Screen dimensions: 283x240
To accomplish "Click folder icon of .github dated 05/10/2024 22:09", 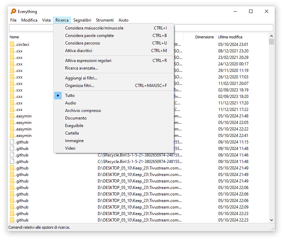I will (12, 207).
